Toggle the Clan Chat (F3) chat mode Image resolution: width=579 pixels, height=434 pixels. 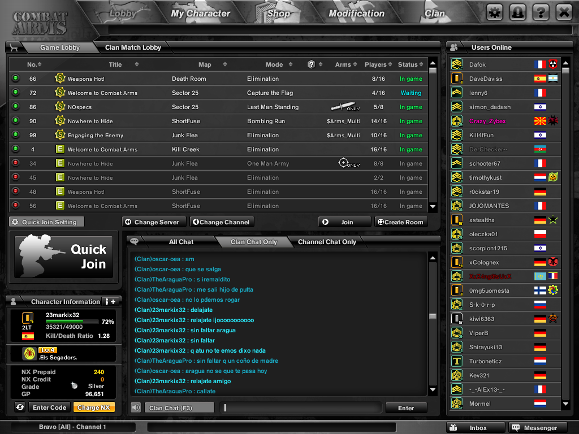coord(179,407)
